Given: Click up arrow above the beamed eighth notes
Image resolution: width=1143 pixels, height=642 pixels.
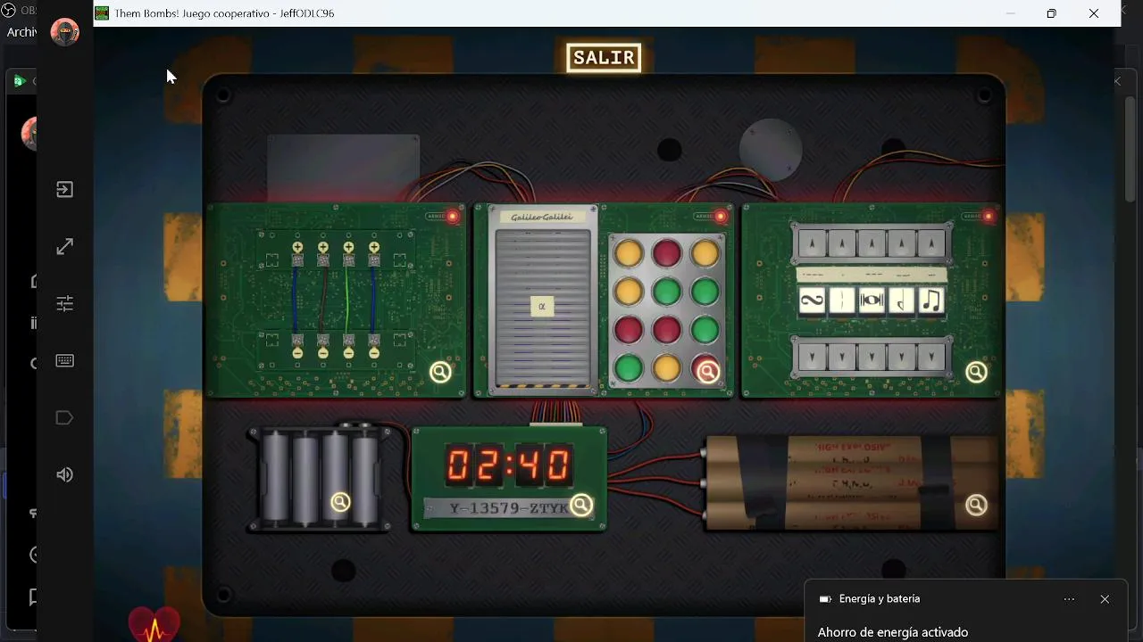Looking at the screenshot, I should (x=931, y=243).
